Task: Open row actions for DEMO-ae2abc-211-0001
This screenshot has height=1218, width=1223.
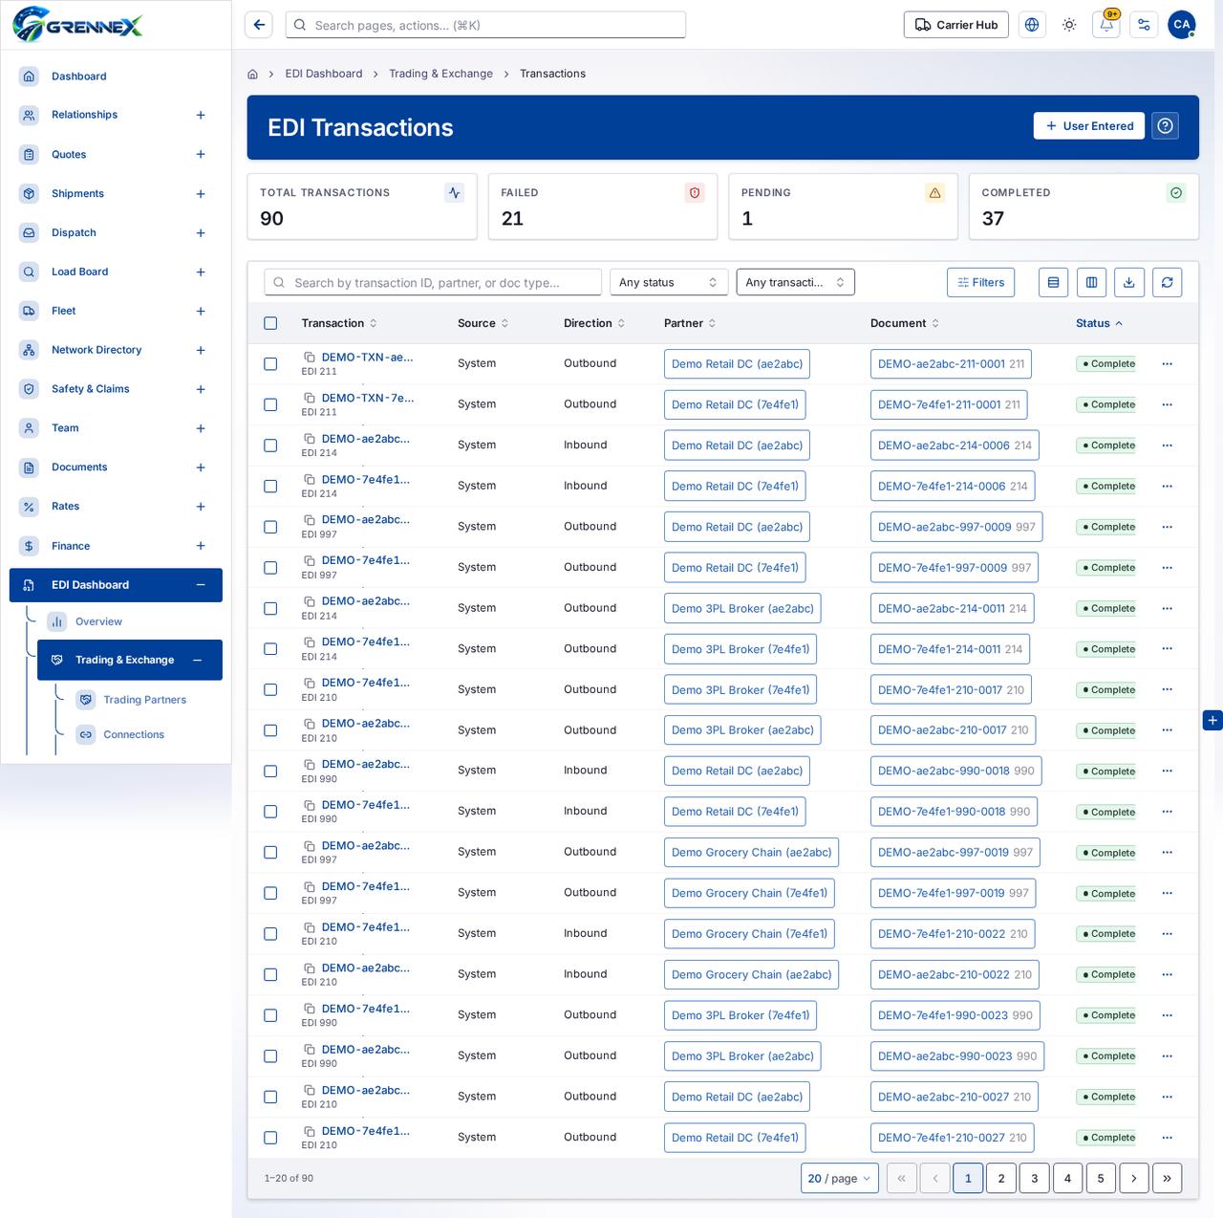Action: tap(1167, 364)
